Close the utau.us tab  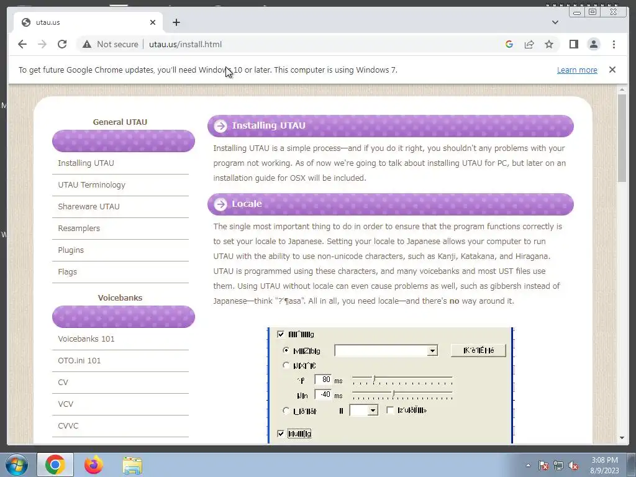click(153, 22)
